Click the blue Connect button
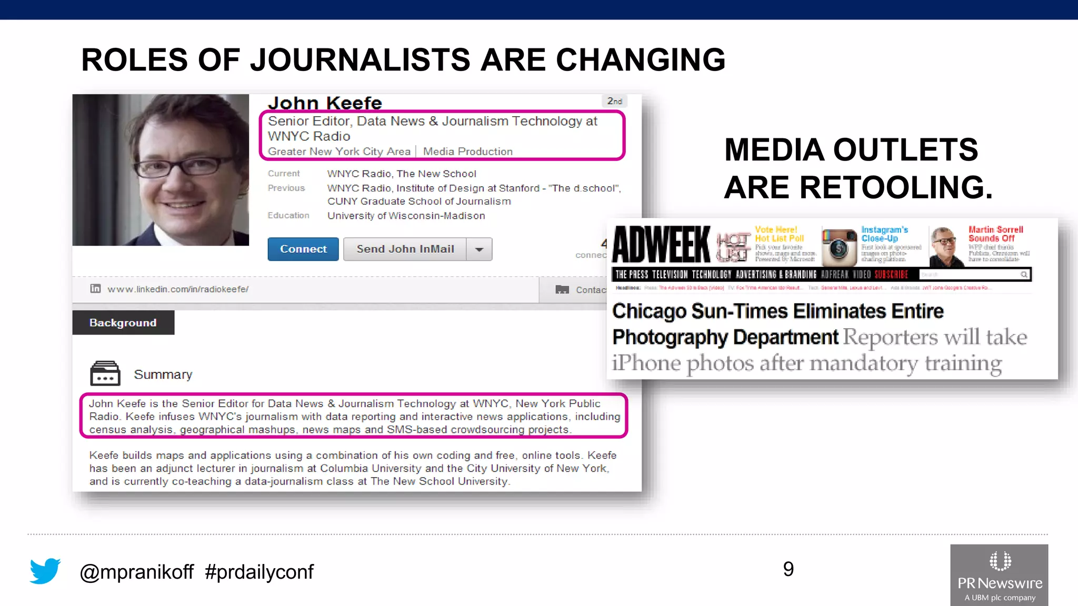This screenshot has width=1078, height=606. (x=303, y=249)
